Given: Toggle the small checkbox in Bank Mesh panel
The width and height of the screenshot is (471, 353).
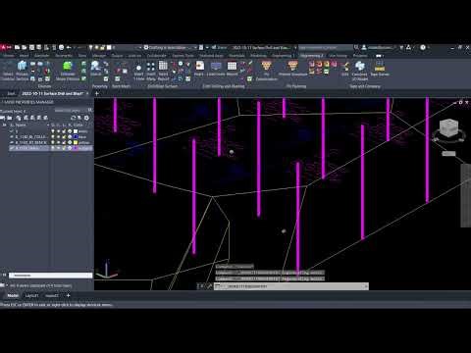Looking at the screenshot, I should (x=118, y=79).
